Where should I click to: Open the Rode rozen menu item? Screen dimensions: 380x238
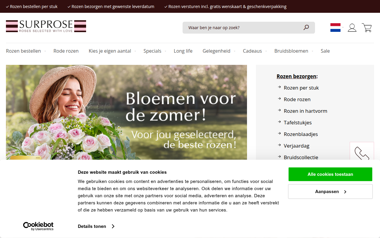tap(66, 51)
